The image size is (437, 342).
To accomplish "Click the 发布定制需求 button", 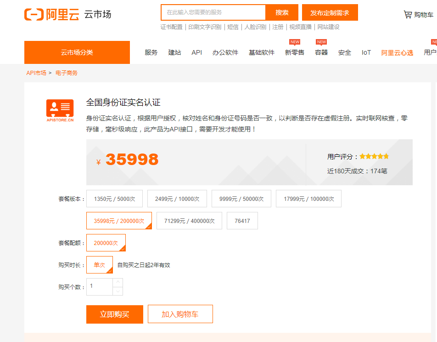I will point(330,12).
